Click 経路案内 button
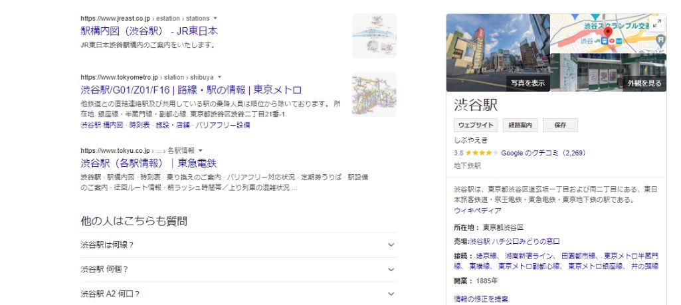This screenshot has width=681, height=305. coord(520,125)
